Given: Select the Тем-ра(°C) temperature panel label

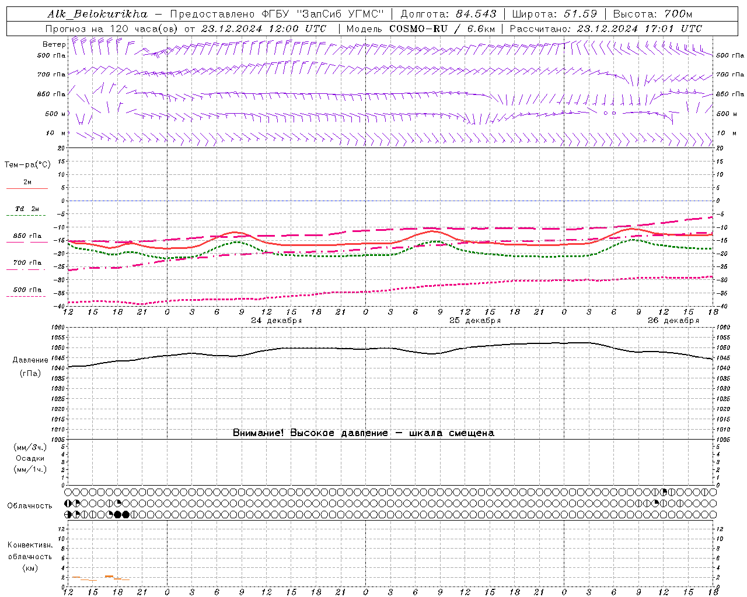Looking at the screenshot, I should [27, 165].
